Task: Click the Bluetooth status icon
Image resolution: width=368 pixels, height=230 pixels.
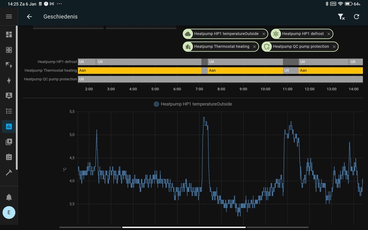Action: coord(327,4)
